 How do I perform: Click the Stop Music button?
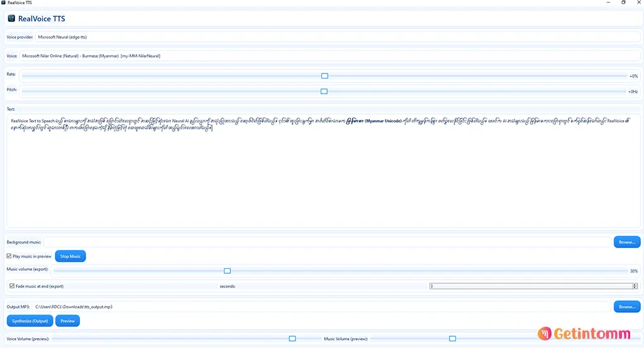tap(70, 256)
